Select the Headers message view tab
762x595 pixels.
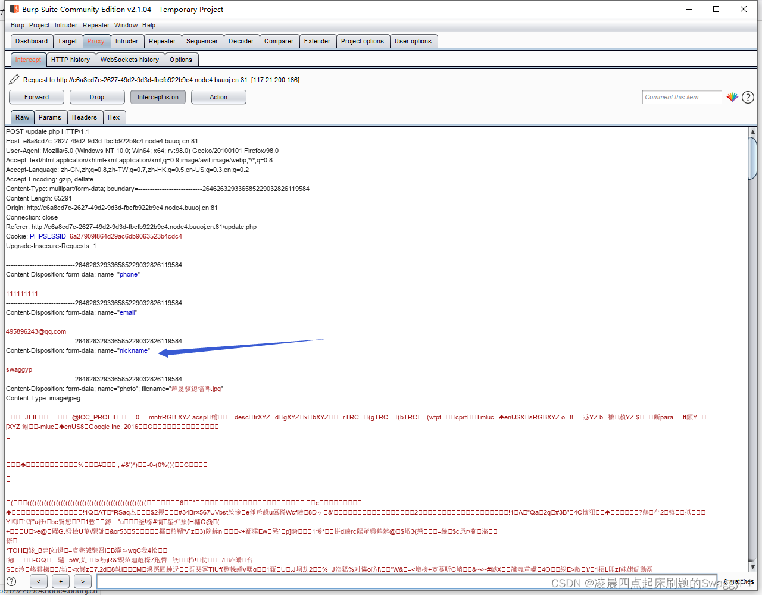click(85, 117)
